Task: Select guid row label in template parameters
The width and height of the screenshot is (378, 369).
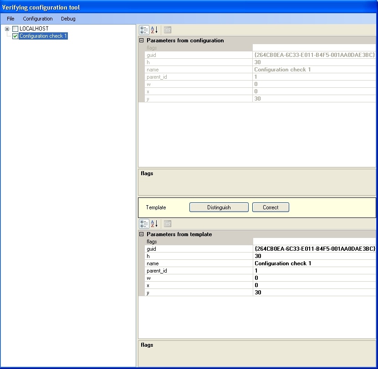Action: [x=199, y=249]
